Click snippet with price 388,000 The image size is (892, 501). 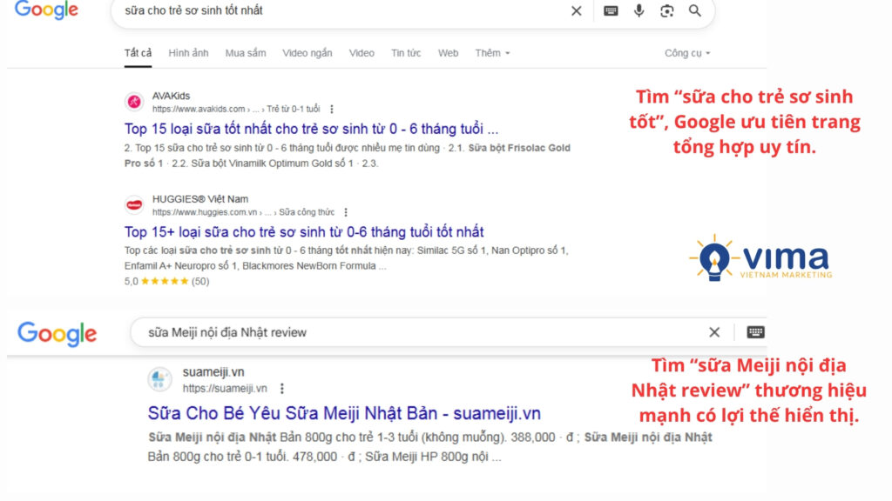[x=533, y=438]
